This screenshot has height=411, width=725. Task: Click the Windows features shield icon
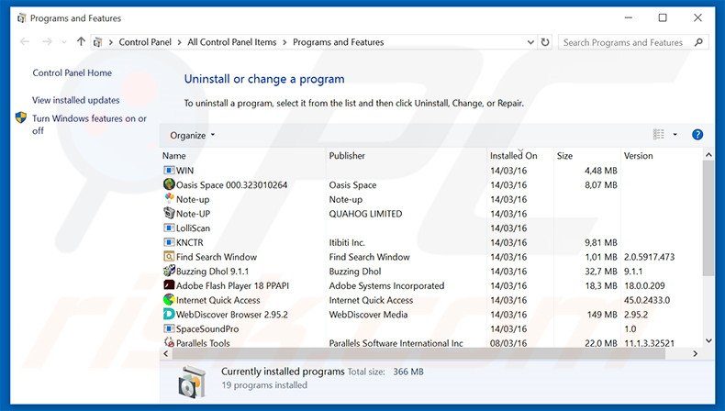[x=21, y=117]
